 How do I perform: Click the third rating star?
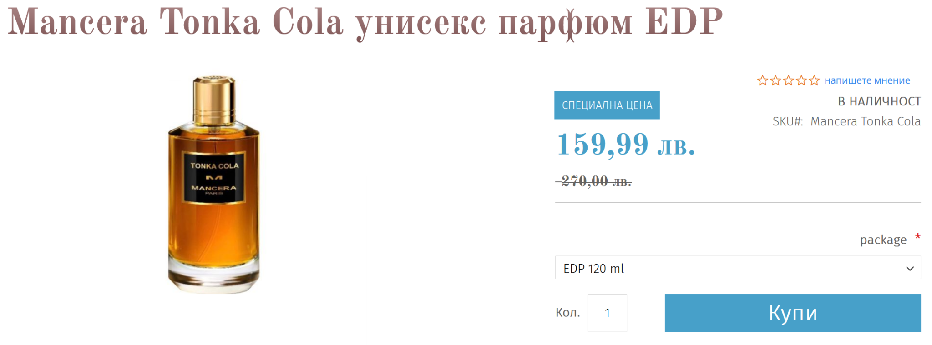(788, 81)
